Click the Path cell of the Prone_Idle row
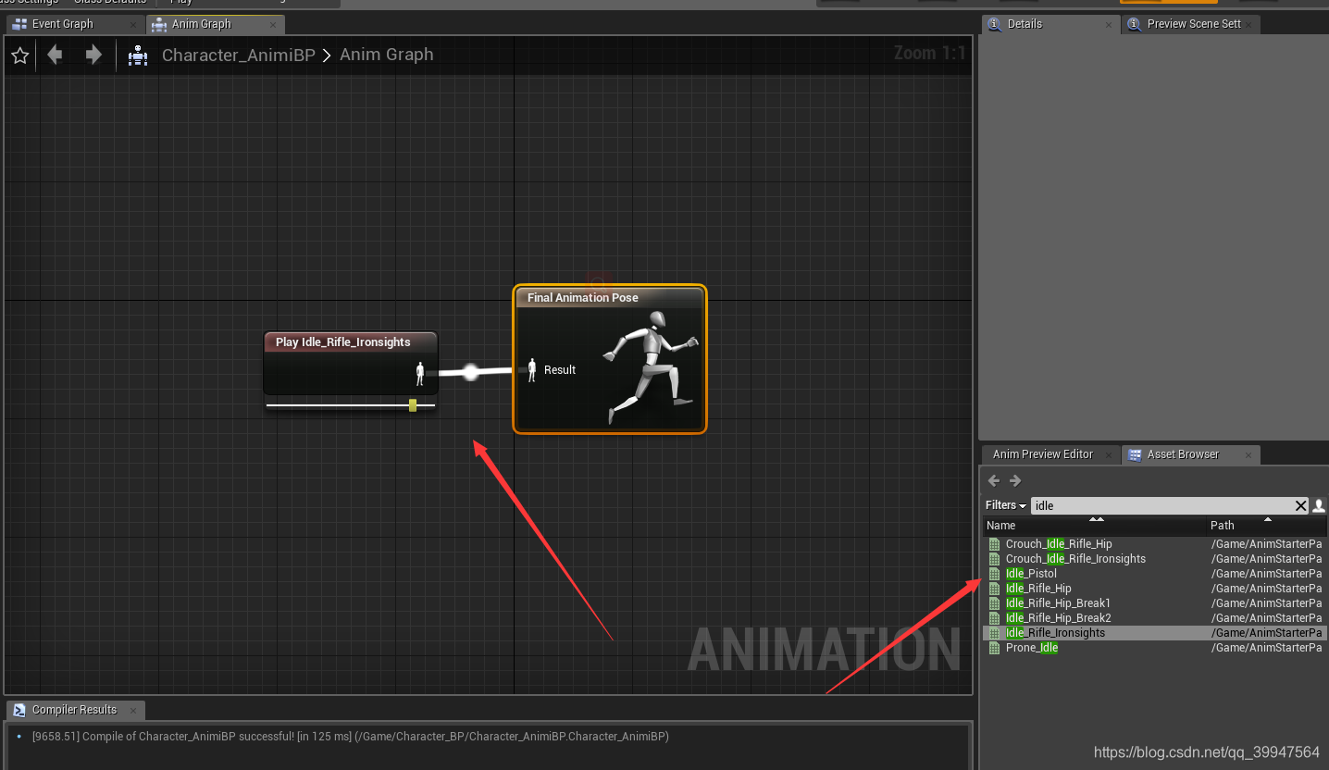The height and width of the screenshot is (770, 1329). tap(1267, 648)
